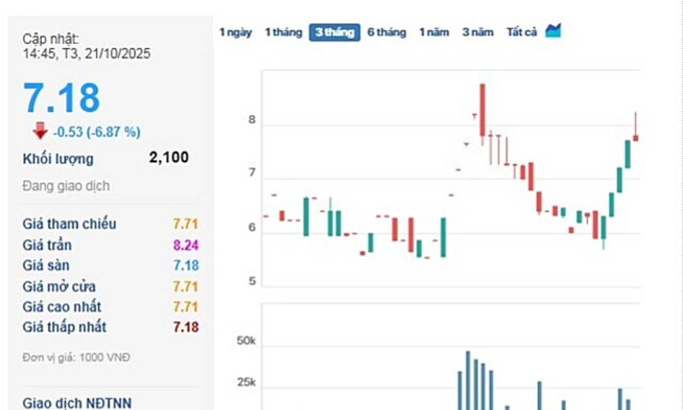The height and width of the screenshot is (410, 683).
Task: Select the 1 ngày time range
Action: [235, 32]
